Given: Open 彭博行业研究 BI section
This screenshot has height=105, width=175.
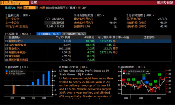Looking at the screenshot, I should (73, 67).
